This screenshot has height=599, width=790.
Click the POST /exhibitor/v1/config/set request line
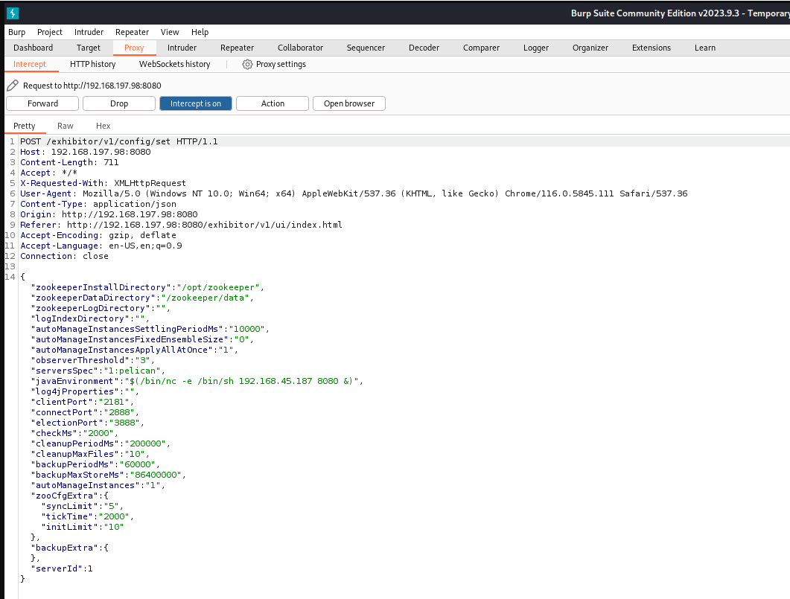[x=119, y=141]
